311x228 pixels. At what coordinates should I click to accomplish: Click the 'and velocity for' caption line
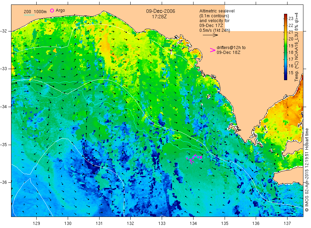pyautogui.click(x=214, y=21)
